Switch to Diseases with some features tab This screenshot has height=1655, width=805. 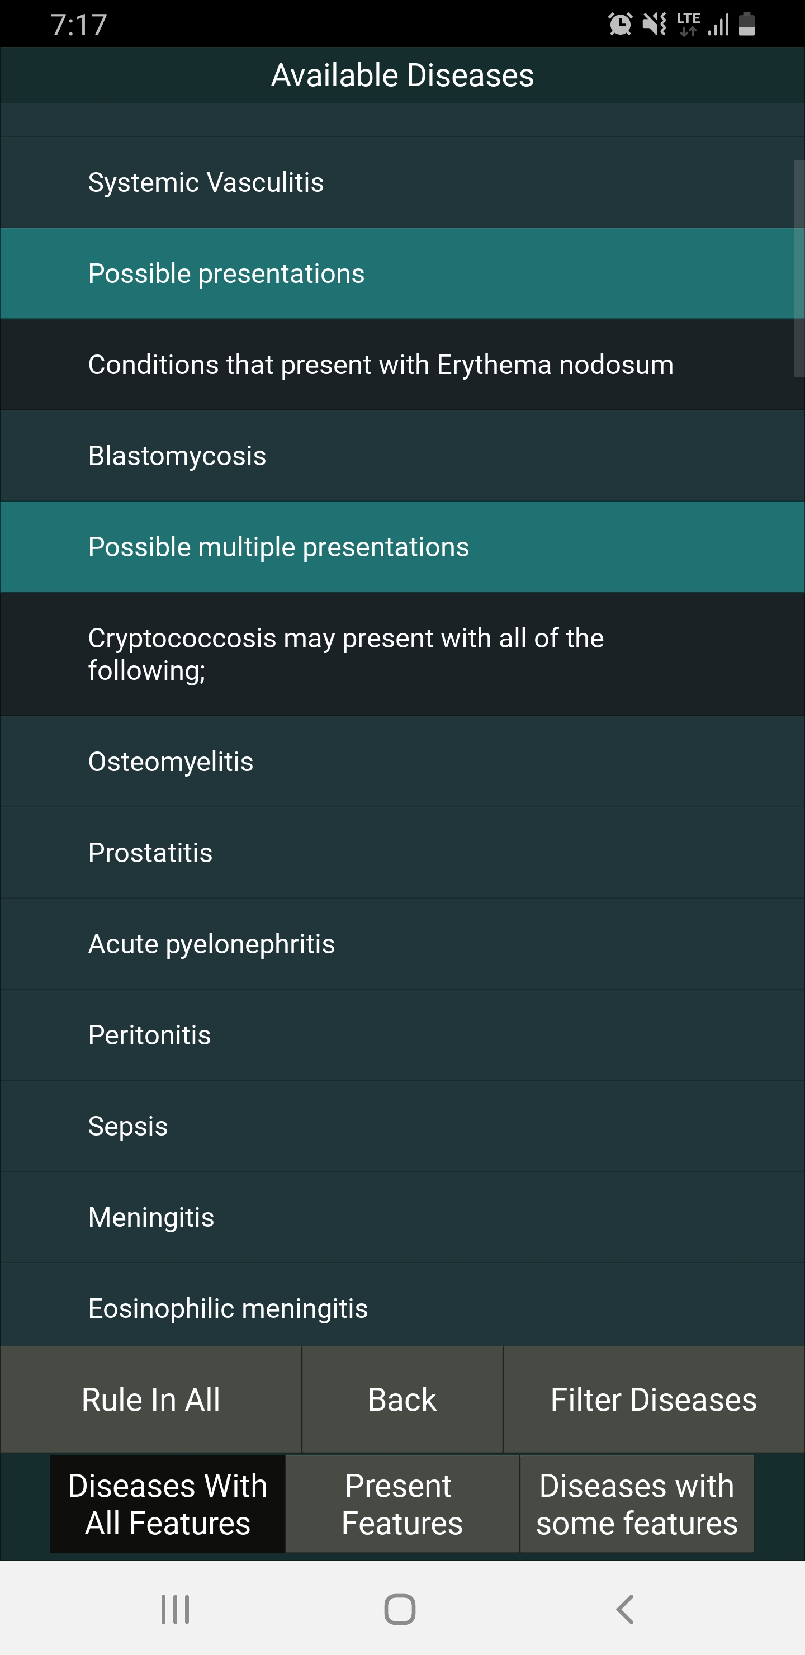pos(637,1504)
